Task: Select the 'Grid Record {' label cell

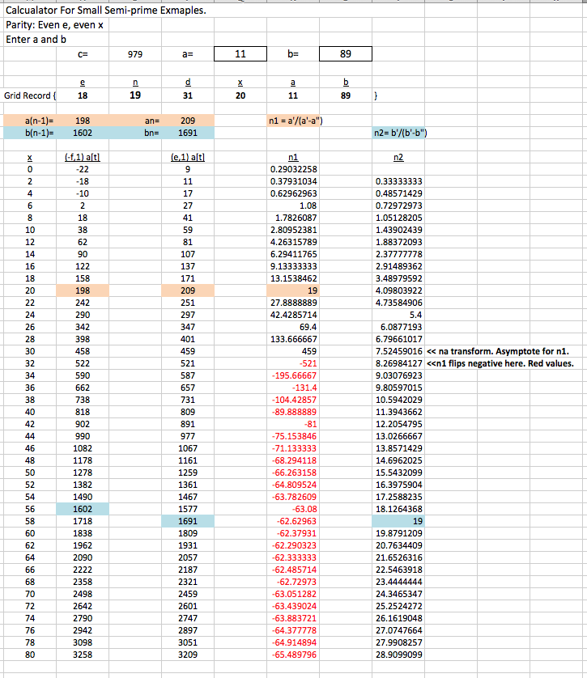Action: coord(30,95)
